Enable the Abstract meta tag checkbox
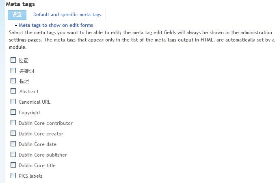This screenshot has height=183, width=277. click(13, 91)
